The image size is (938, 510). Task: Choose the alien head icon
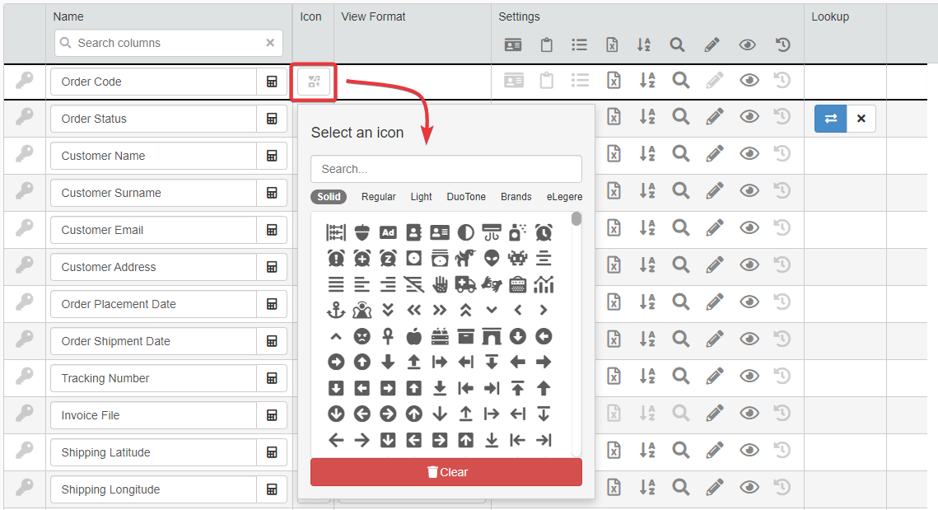(492, 258)
